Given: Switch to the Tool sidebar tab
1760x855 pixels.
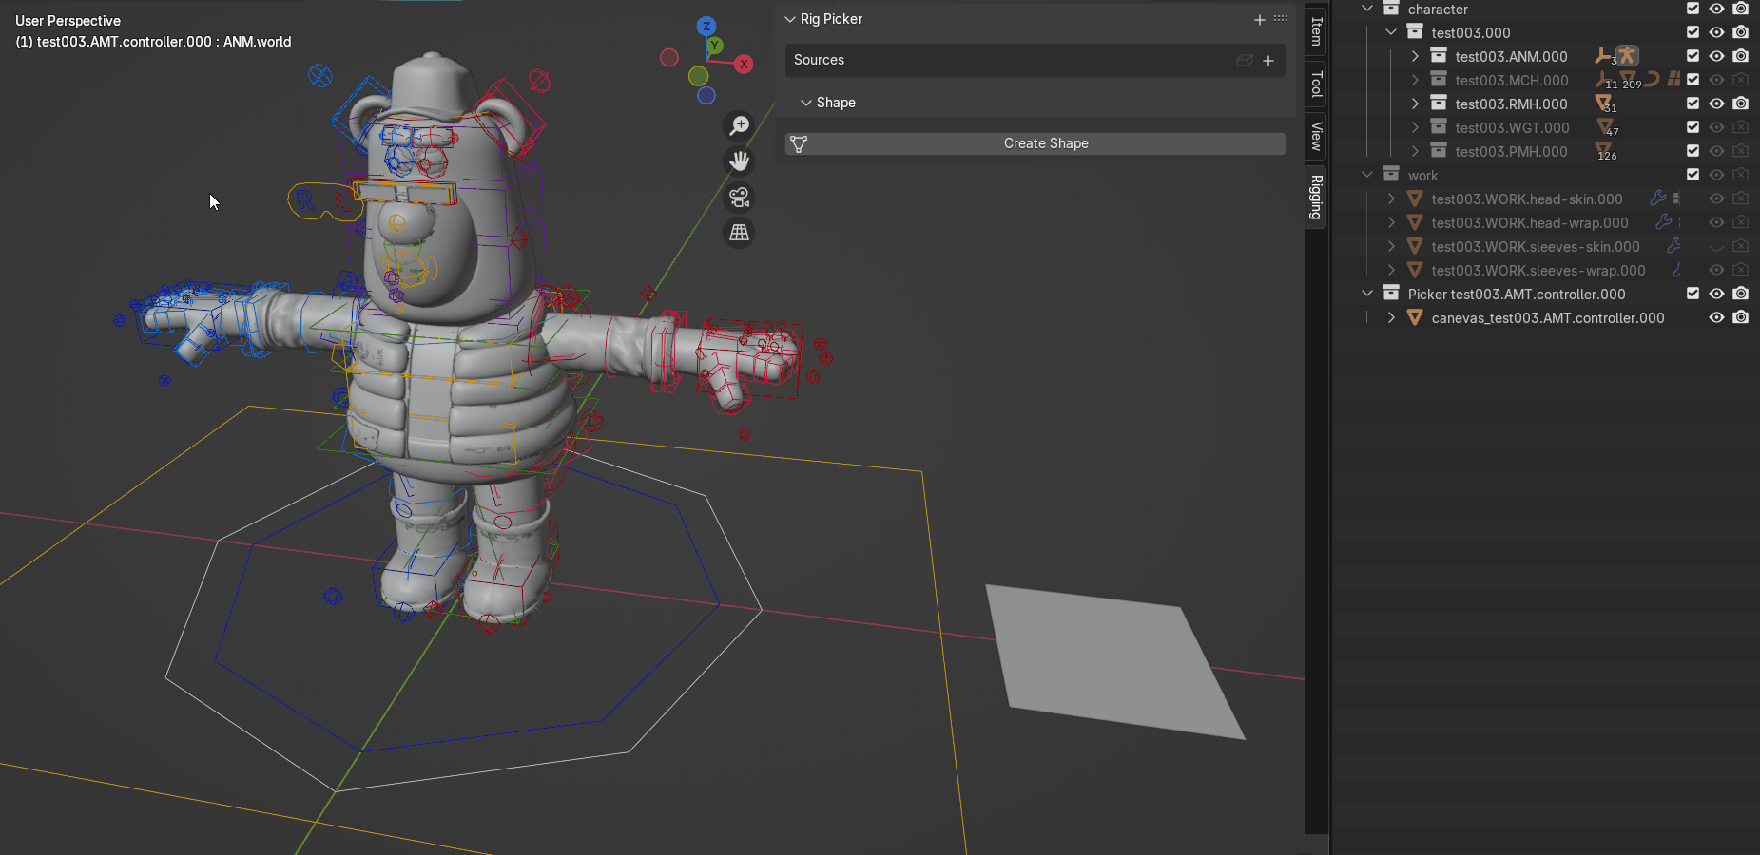Looking at the screenshot, I should (x=1317, y=85).
